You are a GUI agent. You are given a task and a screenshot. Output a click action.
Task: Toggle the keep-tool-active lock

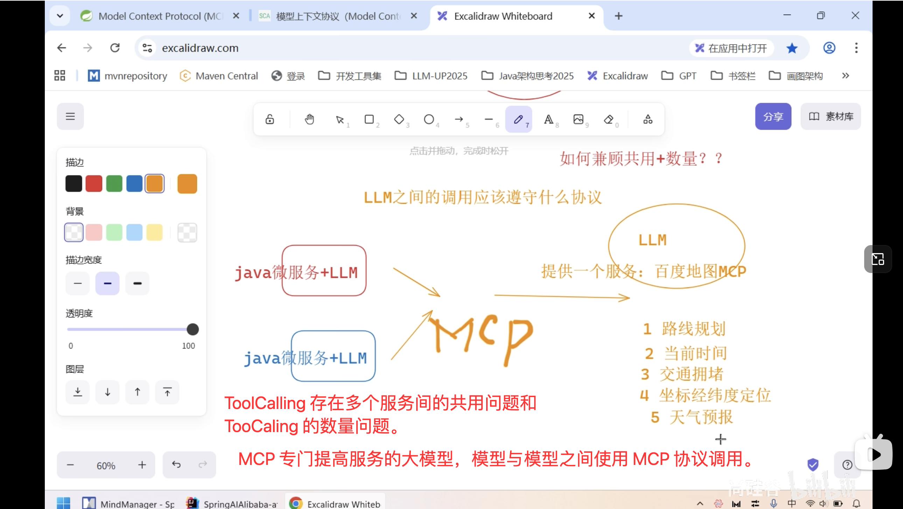pyautogui.click(x=269, y=119)
